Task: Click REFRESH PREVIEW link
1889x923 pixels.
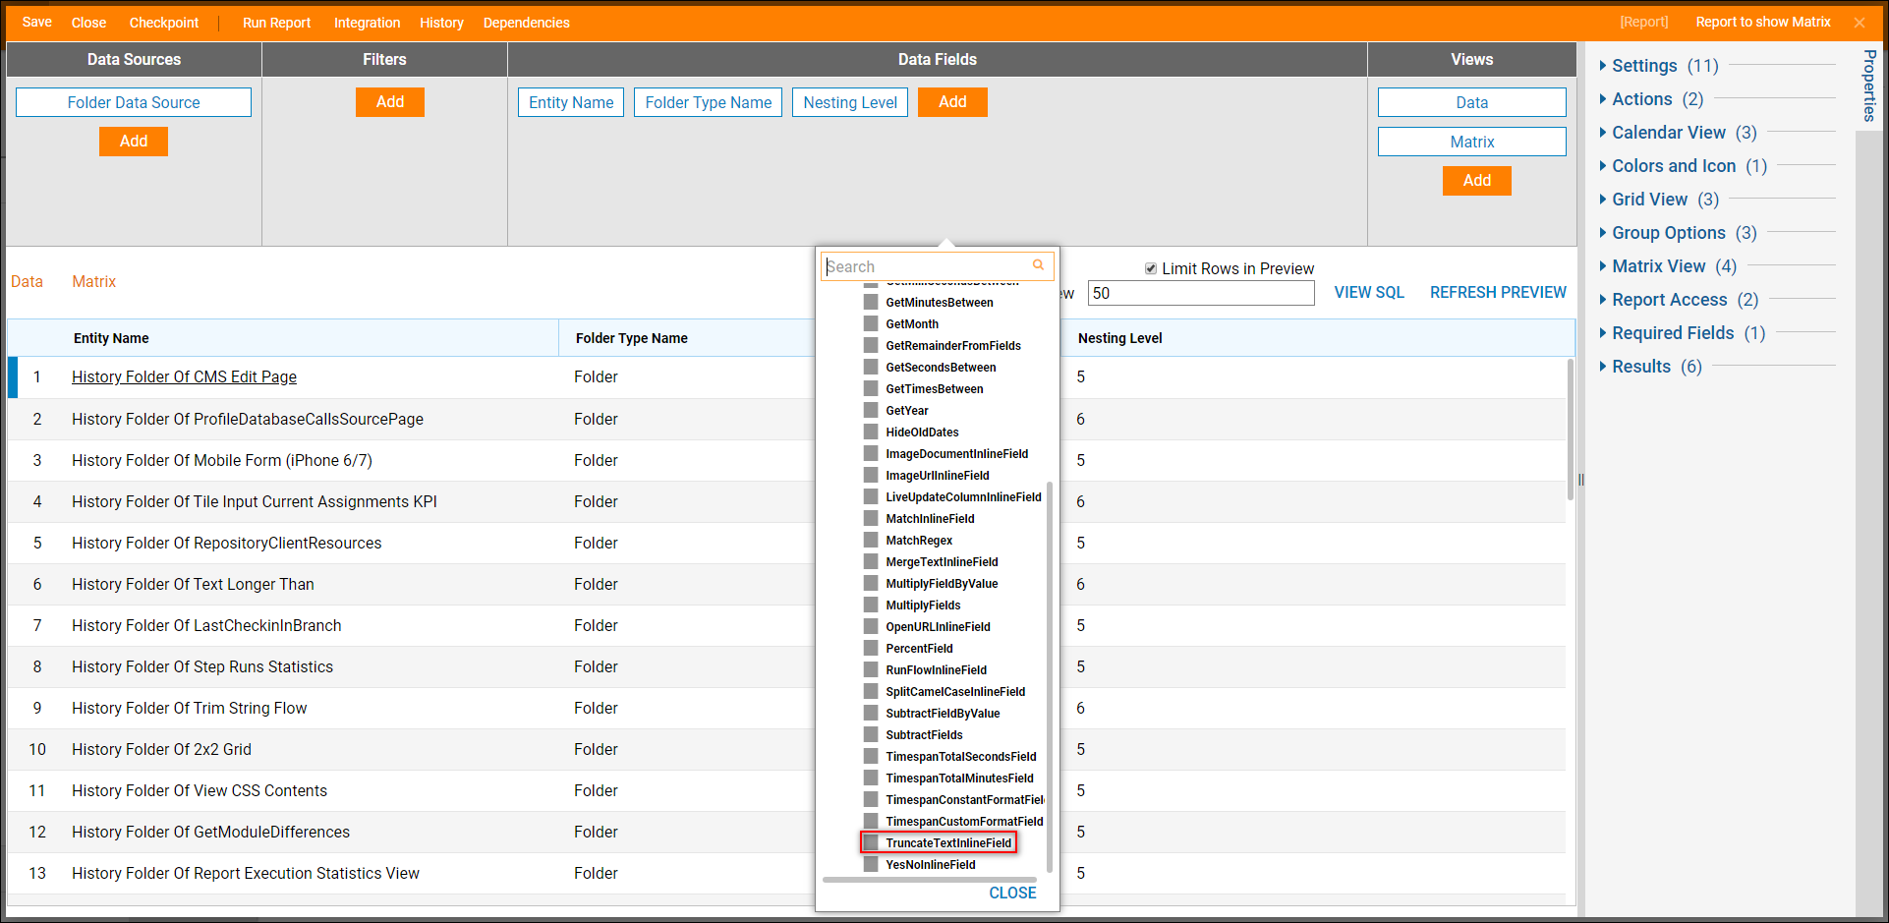Action: coord(1498,292)
